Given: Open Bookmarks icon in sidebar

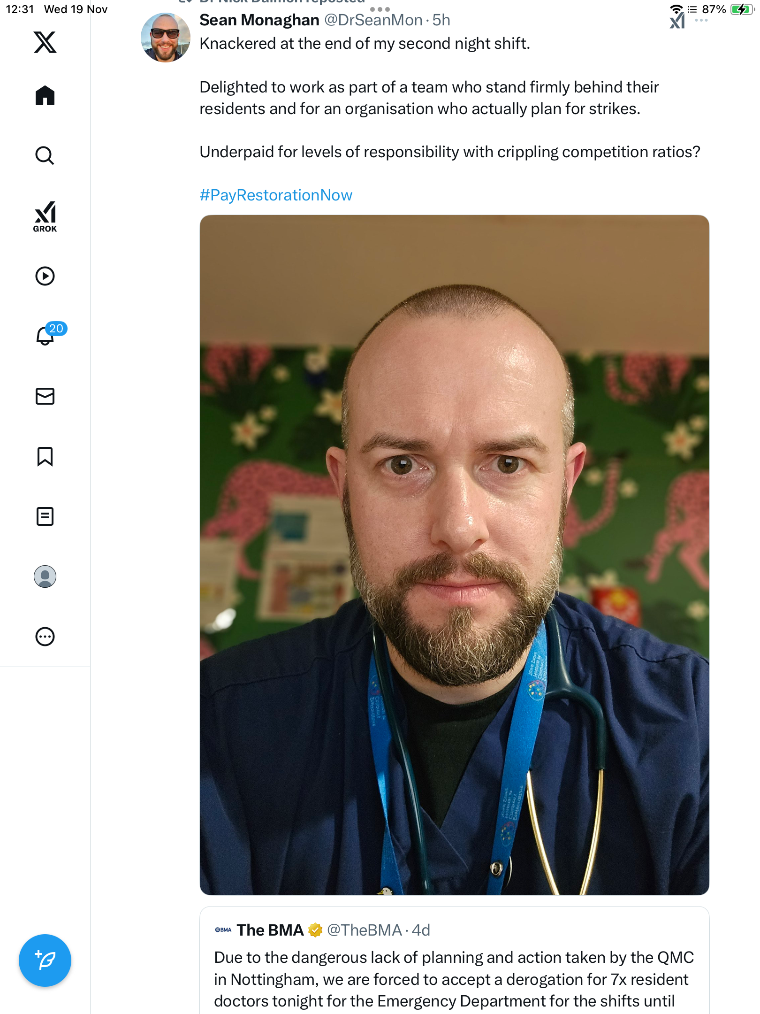Looking at the screenshot, I should pos(45,456).
